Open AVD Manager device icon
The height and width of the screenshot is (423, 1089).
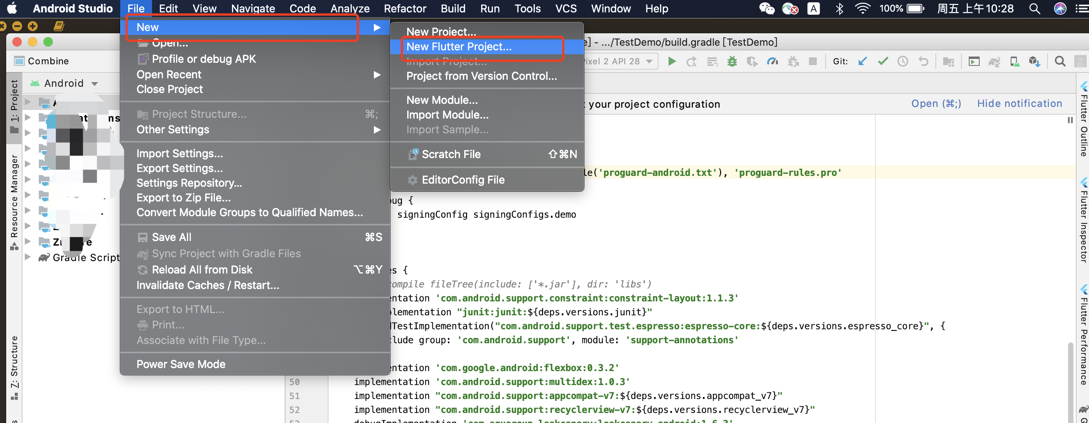point(1014,62)
